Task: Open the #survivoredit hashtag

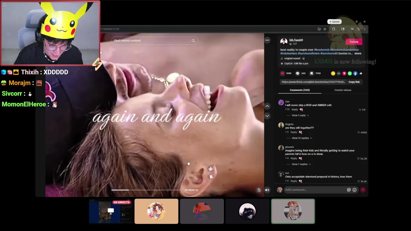Action: coord(329,53)
